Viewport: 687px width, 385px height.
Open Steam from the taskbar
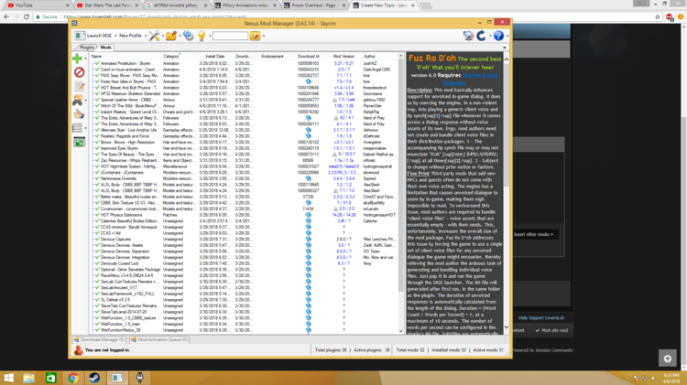pyautogui.click(x=94, y=378)
